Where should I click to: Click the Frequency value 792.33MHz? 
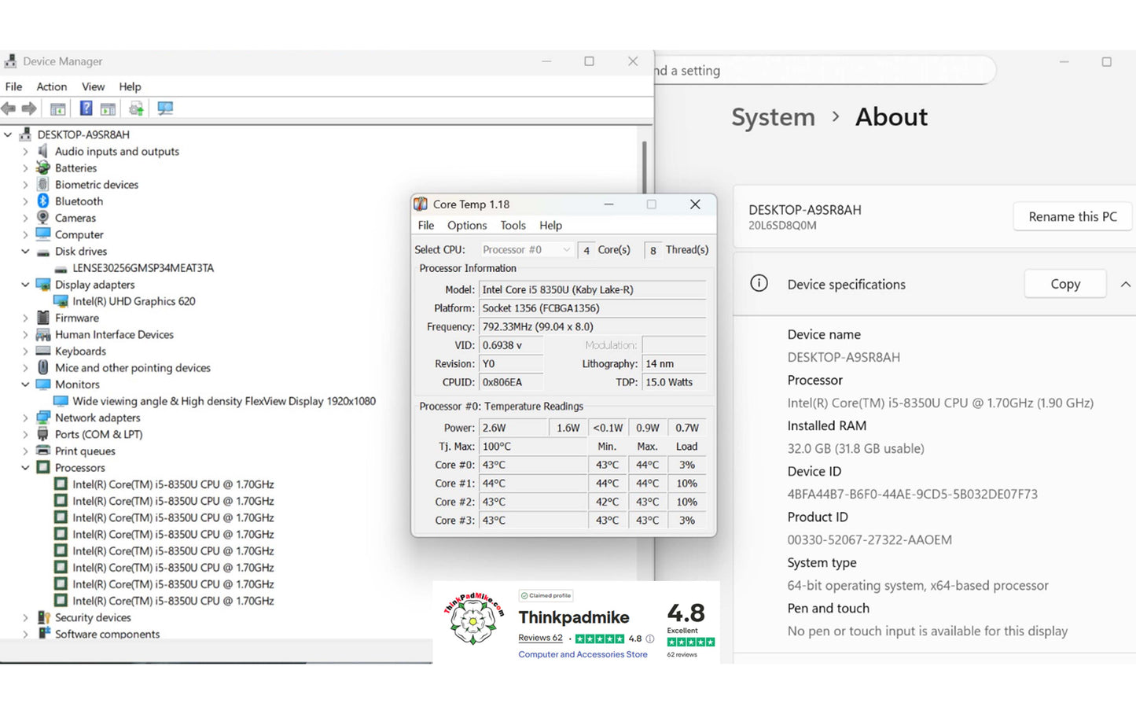pos(593,326)
